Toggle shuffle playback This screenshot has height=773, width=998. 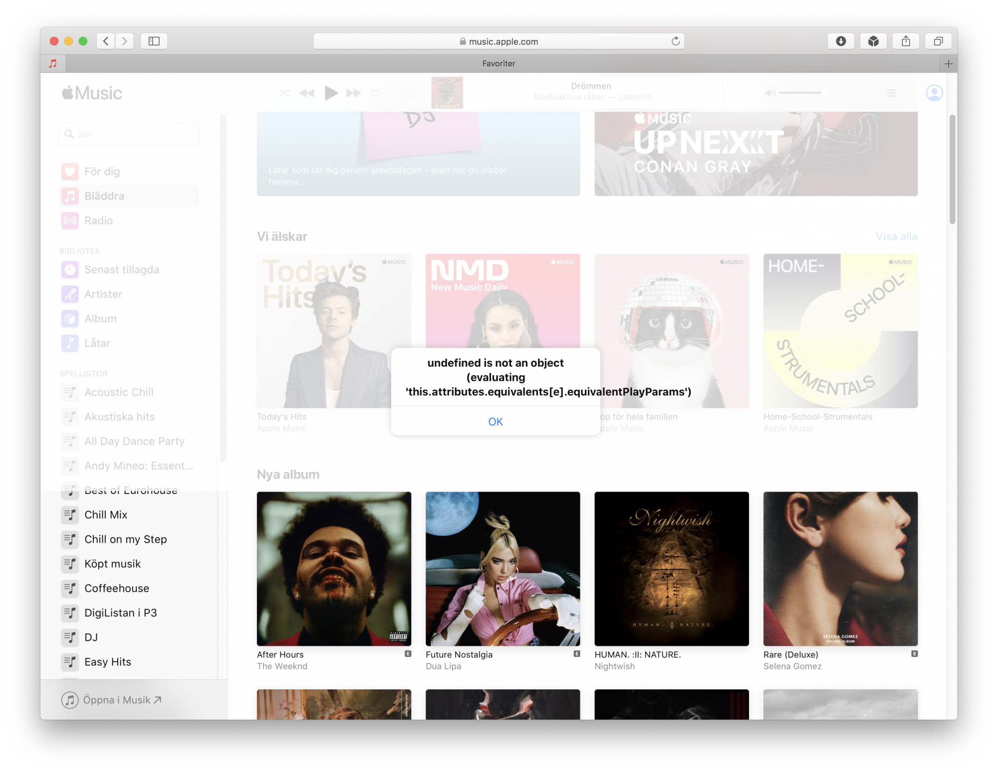click(x=284, y=93)
